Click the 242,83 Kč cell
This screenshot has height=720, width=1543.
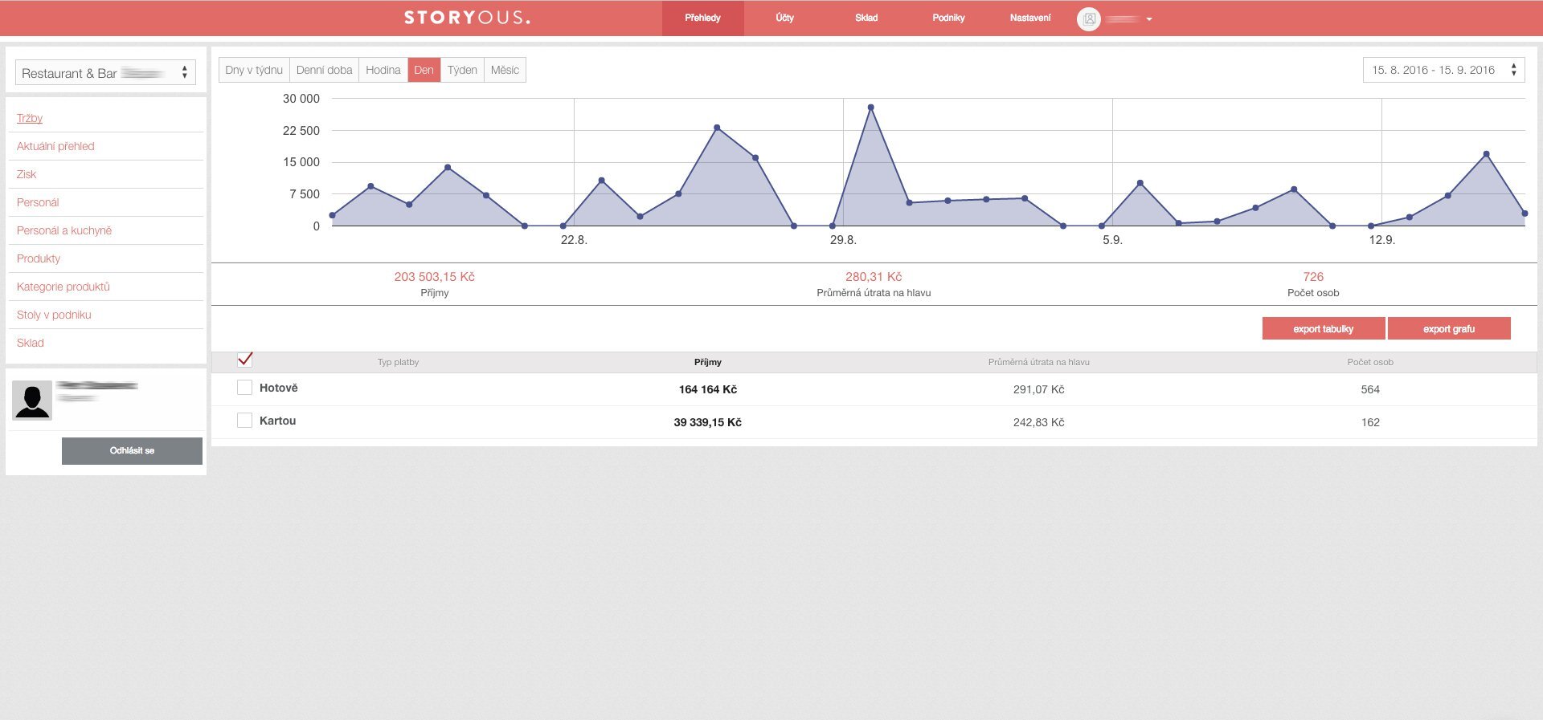pyautogui.click(x=1038, y=422)
